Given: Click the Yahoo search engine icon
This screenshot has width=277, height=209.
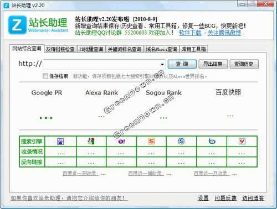Looking at the screenshot, I should tap(121, 142).
